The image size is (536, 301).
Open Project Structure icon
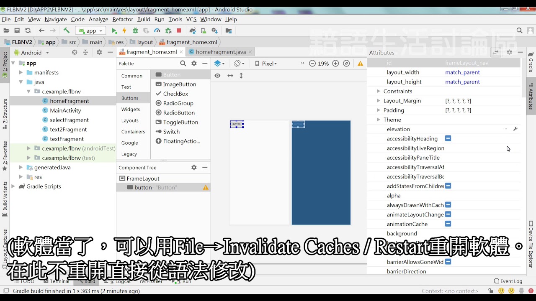coord(229,31)
